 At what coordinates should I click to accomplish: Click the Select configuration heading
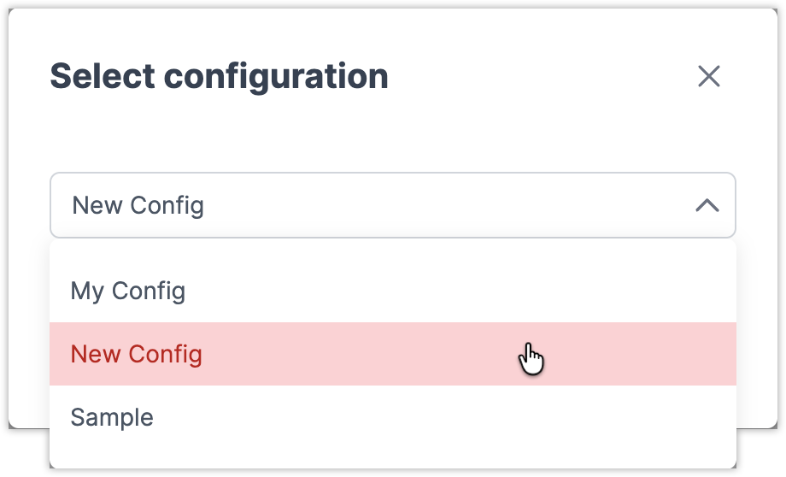(x=220, y=77)
